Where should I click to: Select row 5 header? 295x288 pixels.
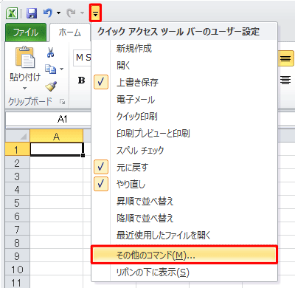[x=17, y=203]
